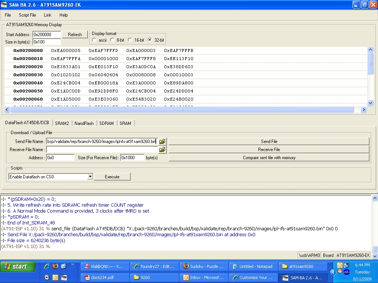Open the Untitled - Notepad taskbar item
This screenshot has width=378, height=283.
[252, 266]
